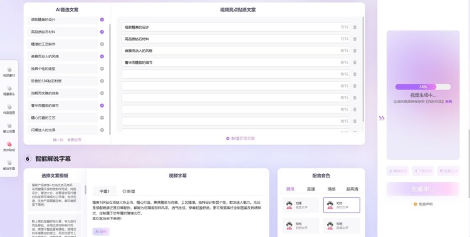Click 新增手写文案 to add copy
This screenshot has height=237, width=470.
(x=241, y=139)
